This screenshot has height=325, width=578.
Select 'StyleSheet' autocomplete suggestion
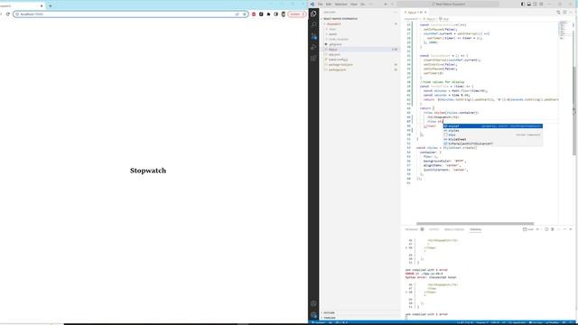(493, 139)
